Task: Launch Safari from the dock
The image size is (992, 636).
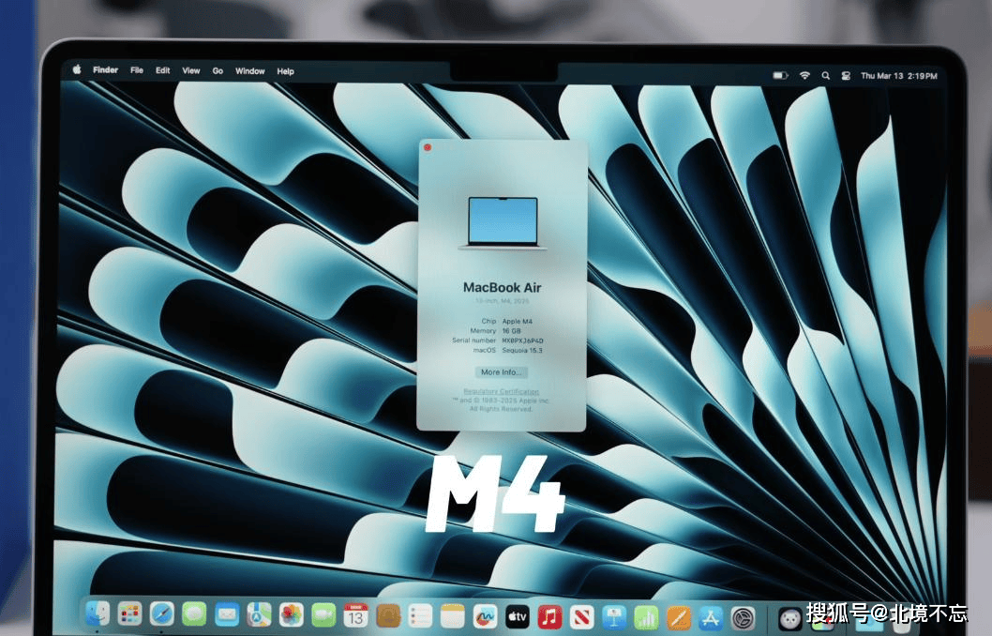Action: point(162,614)
